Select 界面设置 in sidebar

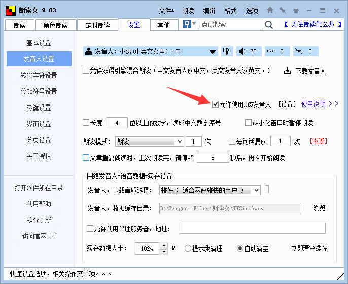[39, 124]
